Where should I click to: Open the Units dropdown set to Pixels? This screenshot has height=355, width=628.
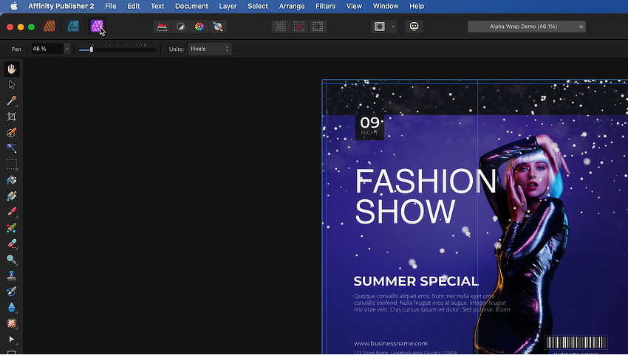210,49
